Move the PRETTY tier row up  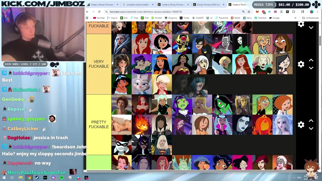(311, 121)
